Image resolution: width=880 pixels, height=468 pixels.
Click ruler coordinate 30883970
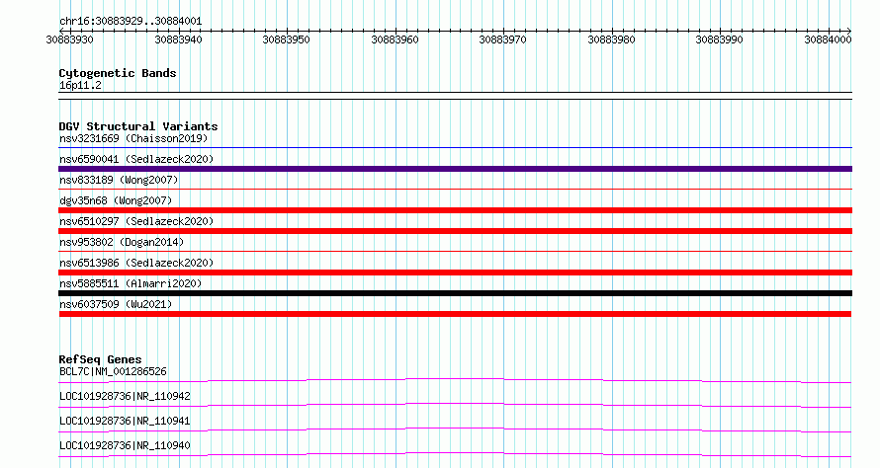503,39
